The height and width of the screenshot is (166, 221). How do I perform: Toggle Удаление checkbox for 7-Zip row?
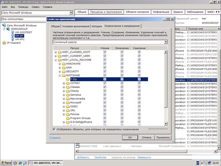coord(139,79)
